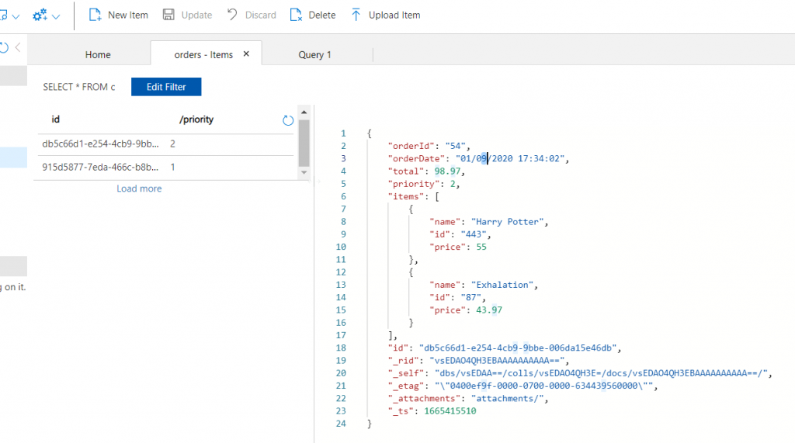Click the items list scrollbar thumb
Image resolution: width=795 pixels, height=443 pixels.
coord(304,143)
